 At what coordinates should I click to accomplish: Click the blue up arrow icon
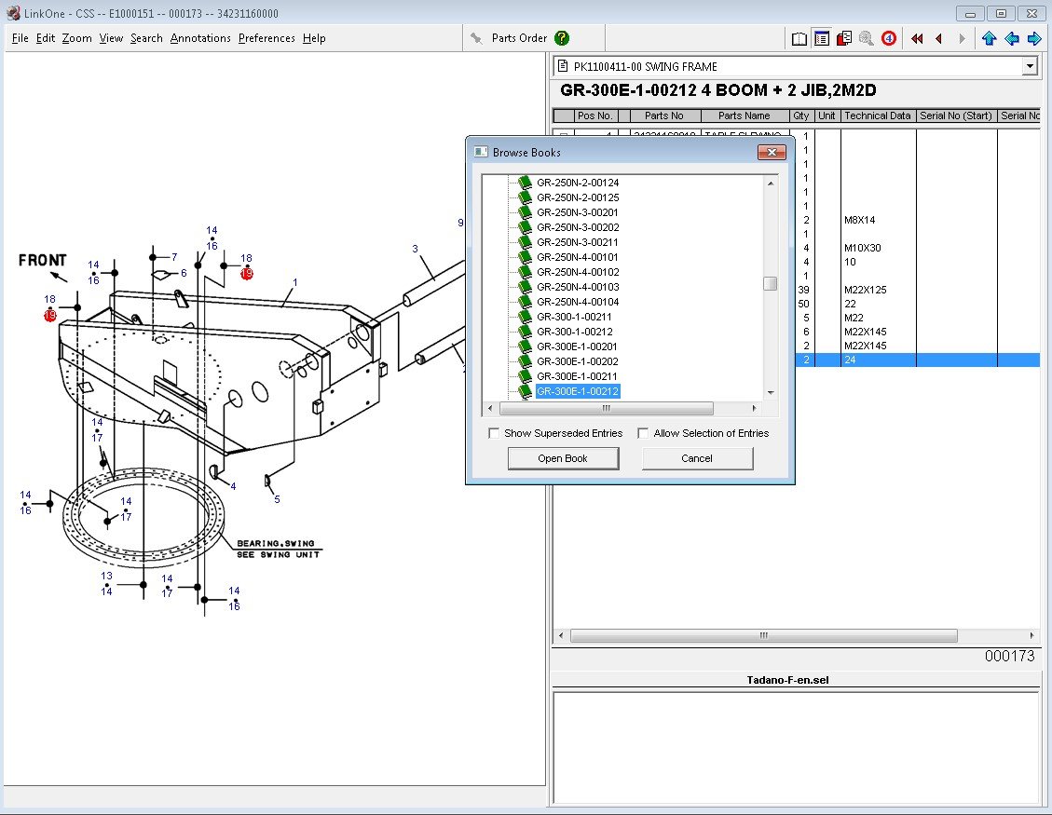(x=989, y=38)
